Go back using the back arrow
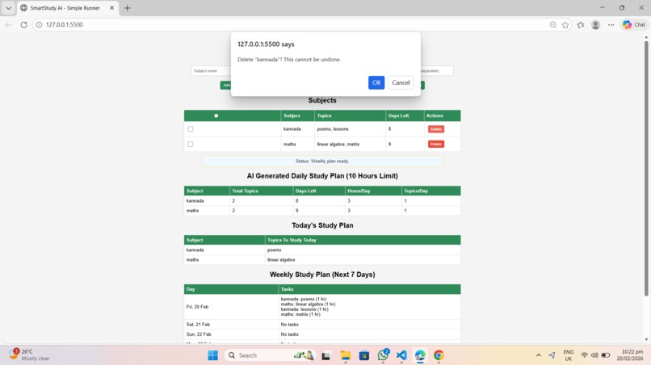The height and width of the screenshot is (365, 651). pyautogui.click(x=9, y=25)
